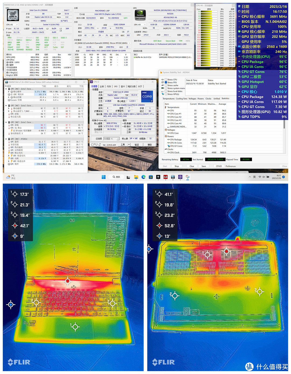Open the Voltages tab in AIDA64
The width and height of the screenshot is (291, 374).
coord(192,99)
